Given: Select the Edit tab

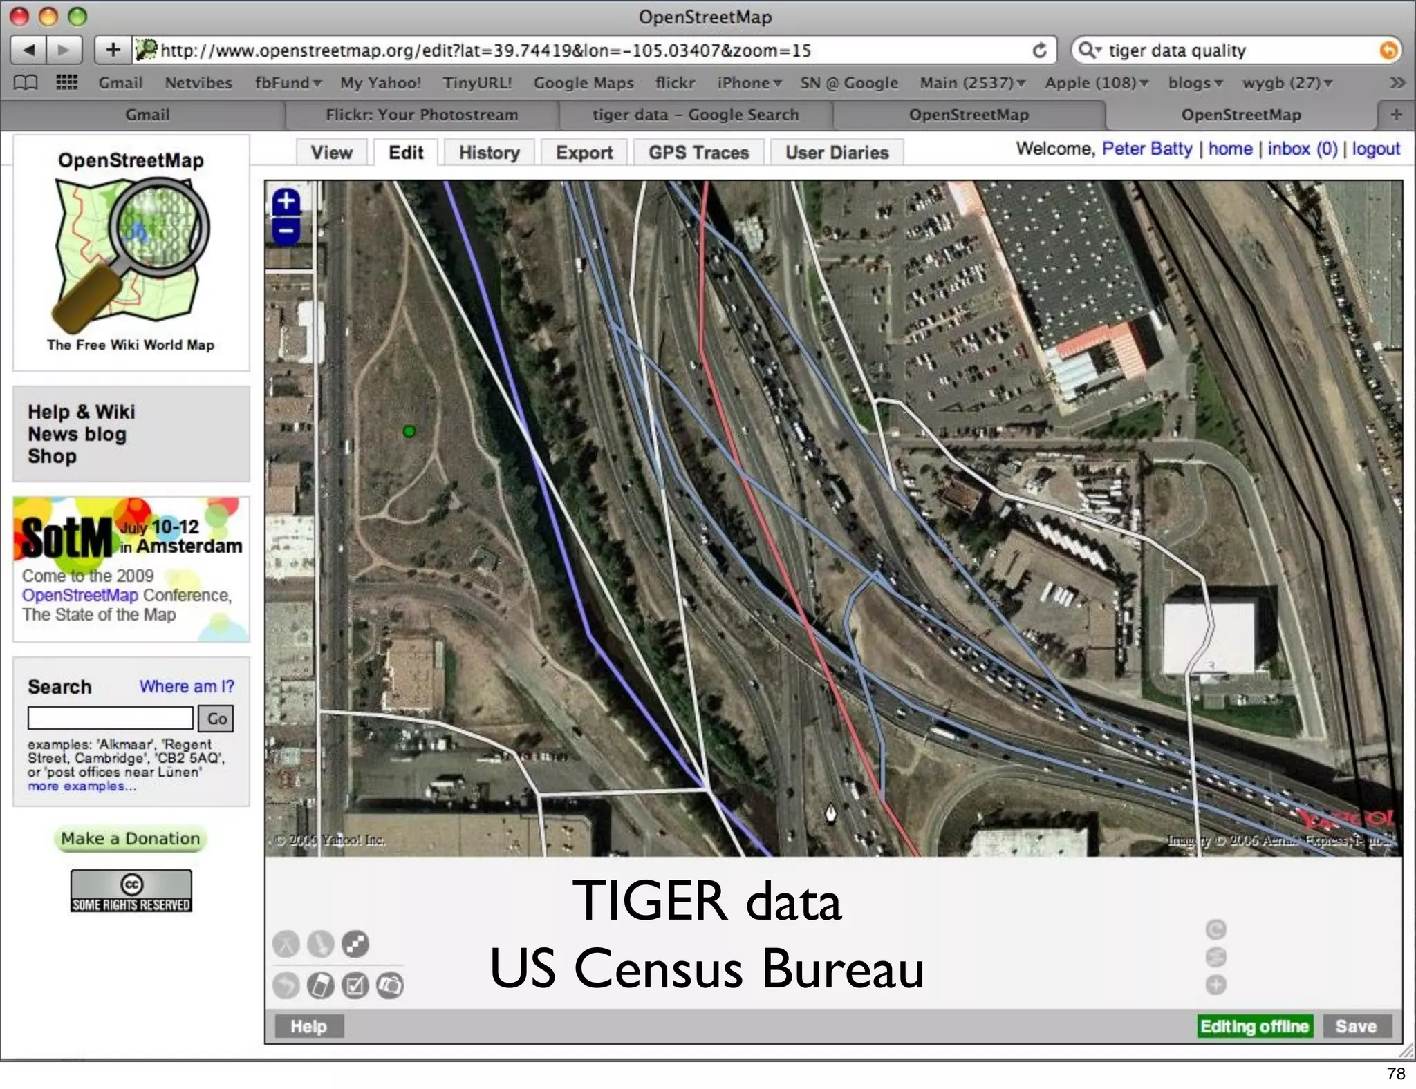Looking at the screenshot, I should click(406, 153).
